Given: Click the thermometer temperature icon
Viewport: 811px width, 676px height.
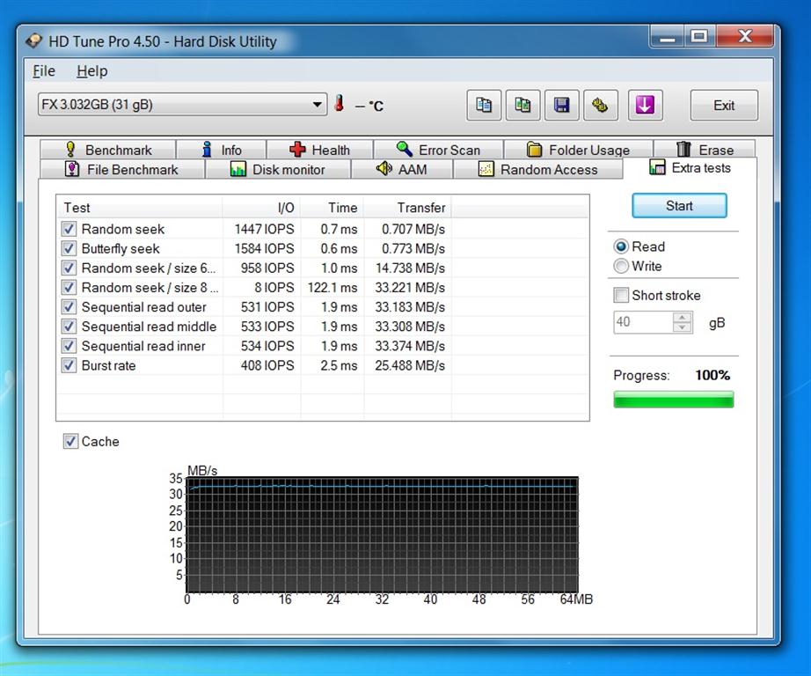Looking at the screenshot, I should 340,105.
